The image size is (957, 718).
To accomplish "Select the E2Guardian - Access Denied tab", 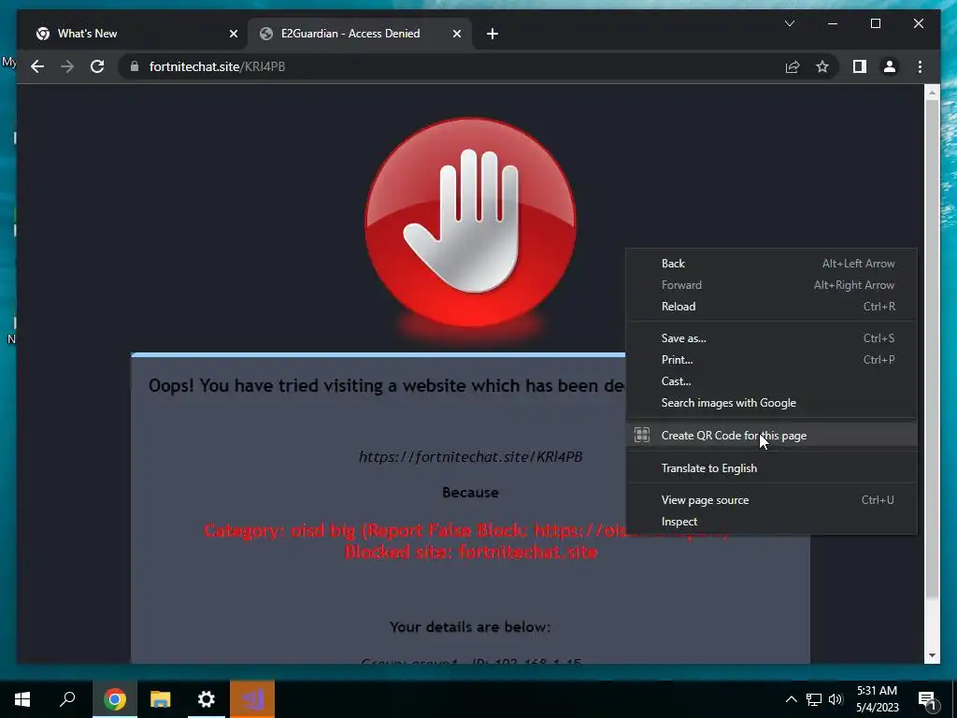I will [360, 34].
